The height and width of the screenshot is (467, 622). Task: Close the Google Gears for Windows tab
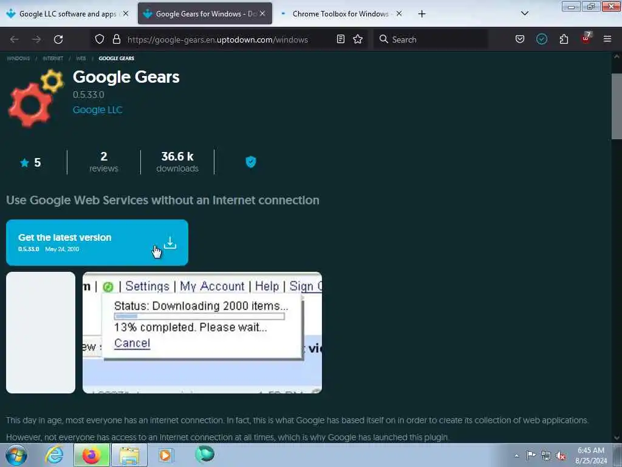262,14
